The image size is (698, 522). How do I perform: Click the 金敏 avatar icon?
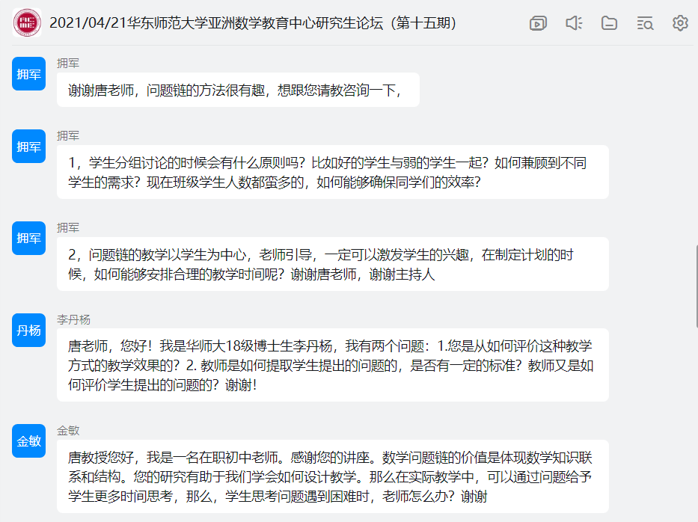point(29,440)
